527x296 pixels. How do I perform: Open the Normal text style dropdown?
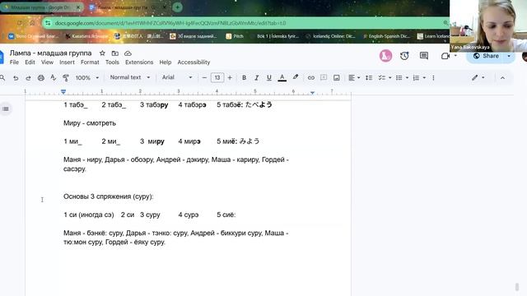click(x=130, y=77)
